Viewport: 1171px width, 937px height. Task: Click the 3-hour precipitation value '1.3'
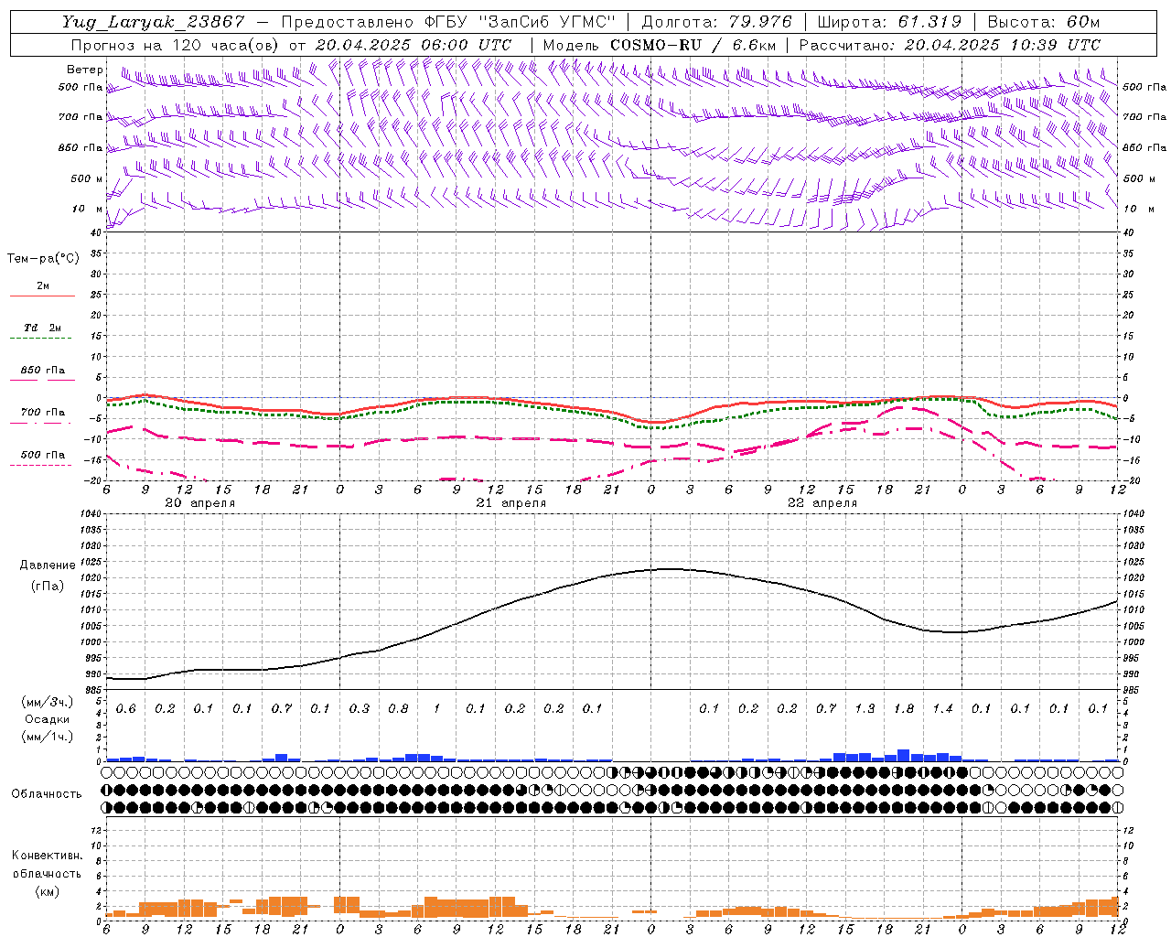865,709
